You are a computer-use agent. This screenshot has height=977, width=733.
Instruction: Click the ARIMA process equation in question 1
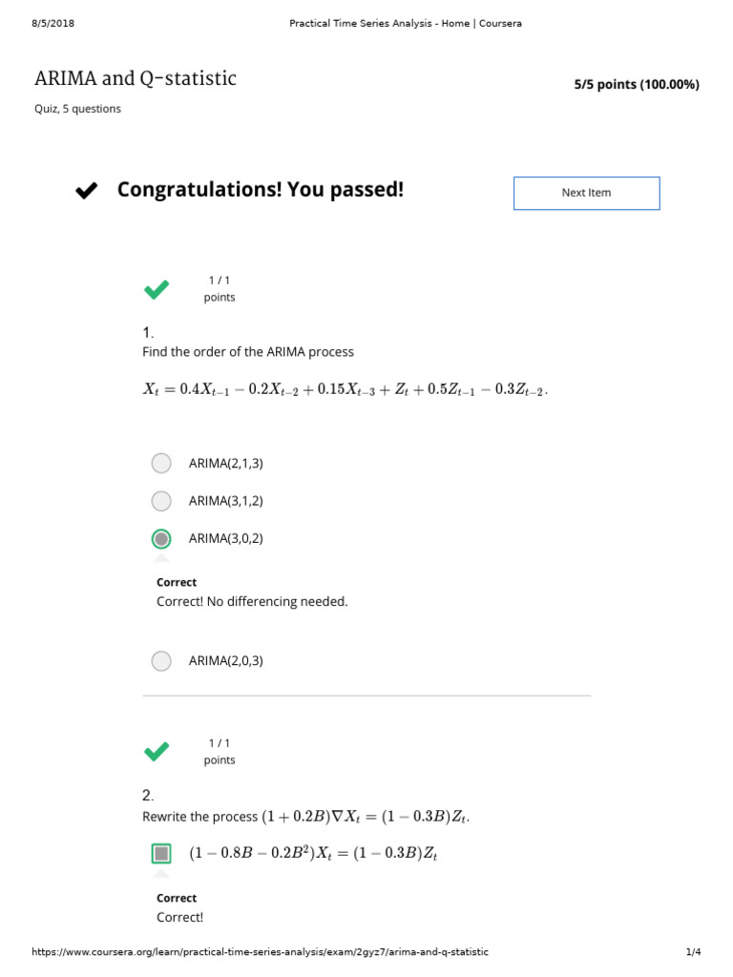(x=346, y=391)
